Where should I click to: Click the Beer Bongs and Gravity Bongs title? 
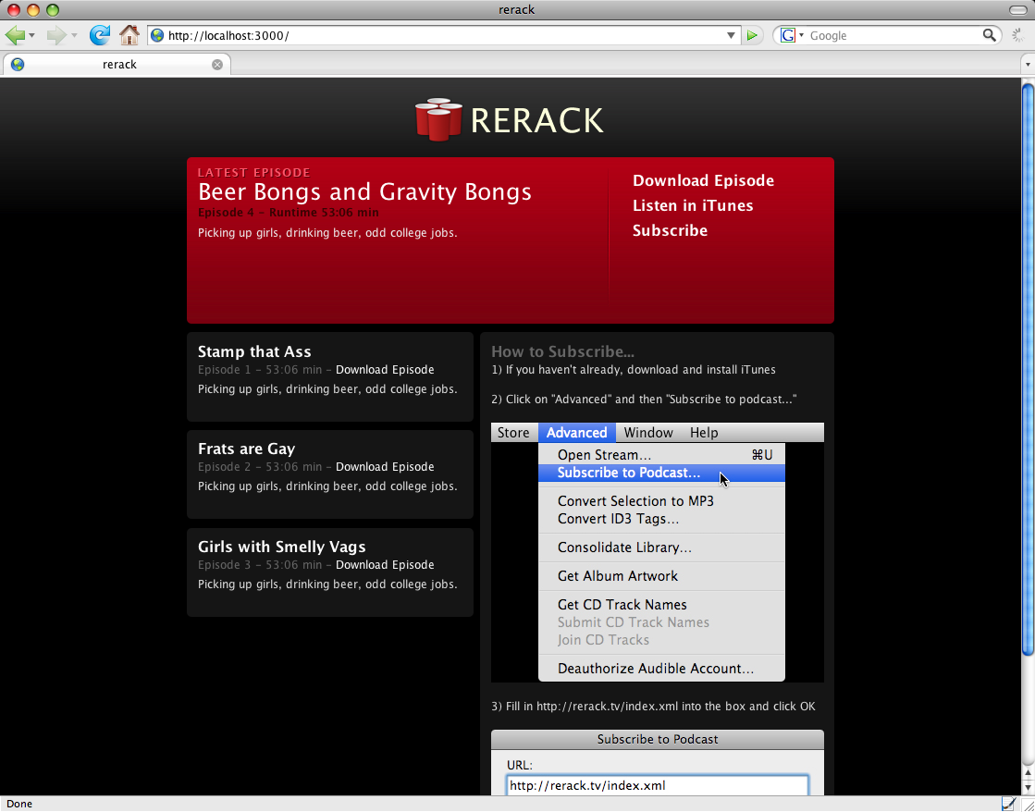[x=364, y=192]
